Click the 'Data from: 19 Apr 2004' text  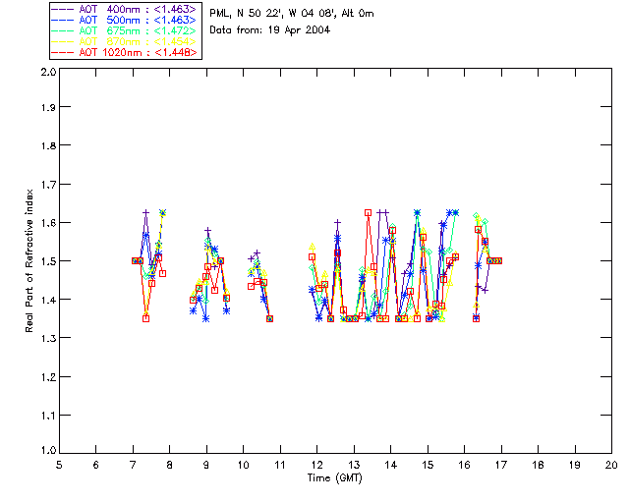pyautogui.click(x=270, y=29)
